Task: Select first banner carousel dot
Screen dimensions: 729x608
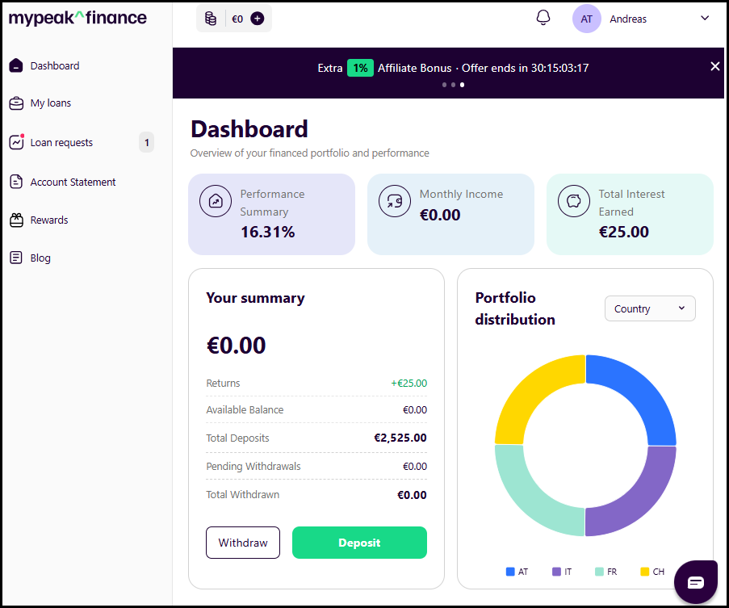Action: 445,85
